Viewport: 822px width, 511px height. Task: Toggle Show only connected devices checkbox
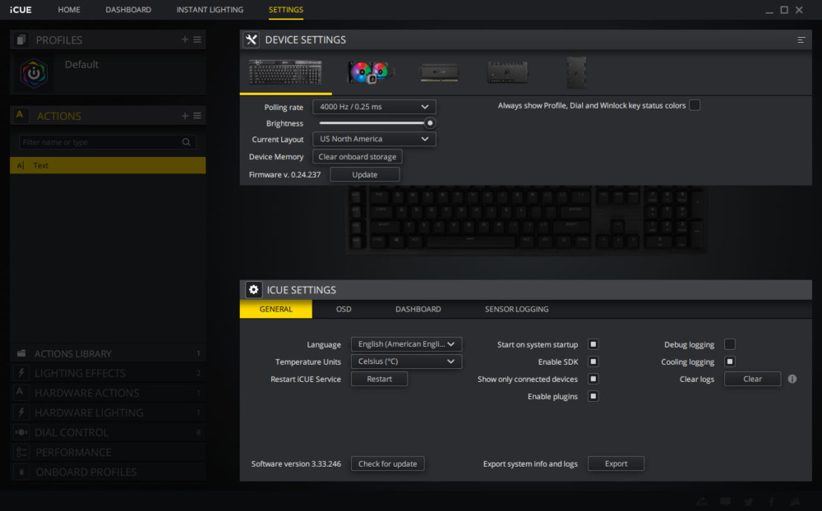pos(593,379)
